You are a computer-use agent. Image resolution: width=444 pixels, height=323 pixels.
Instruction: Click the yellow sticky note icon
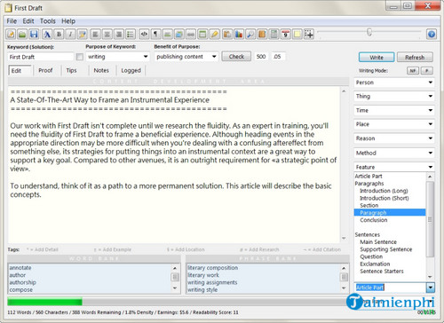297,35
